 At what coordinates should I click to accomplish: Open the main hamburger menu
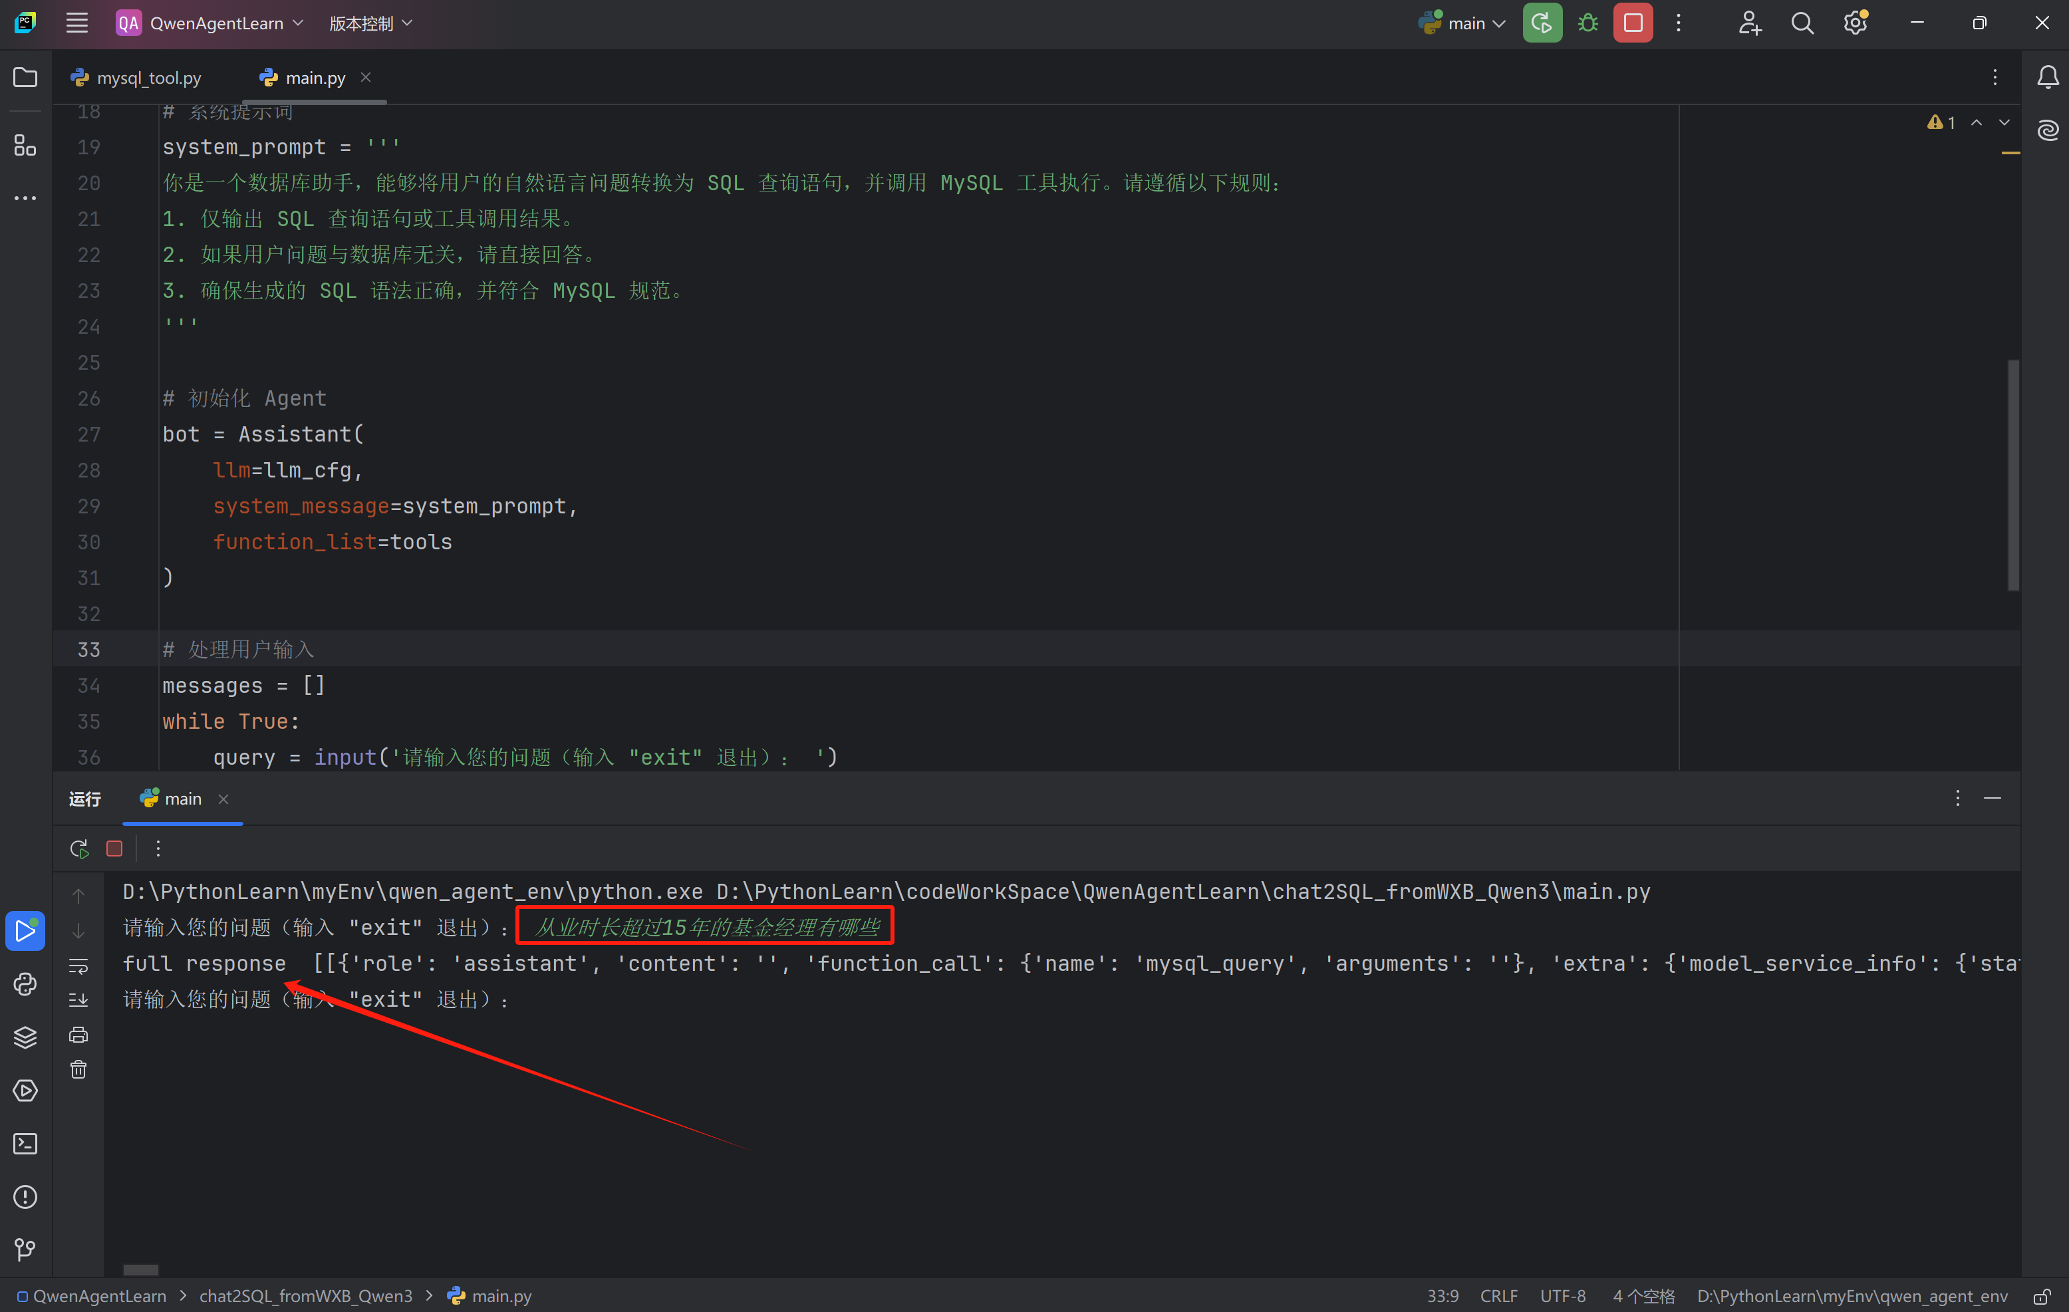76,23
